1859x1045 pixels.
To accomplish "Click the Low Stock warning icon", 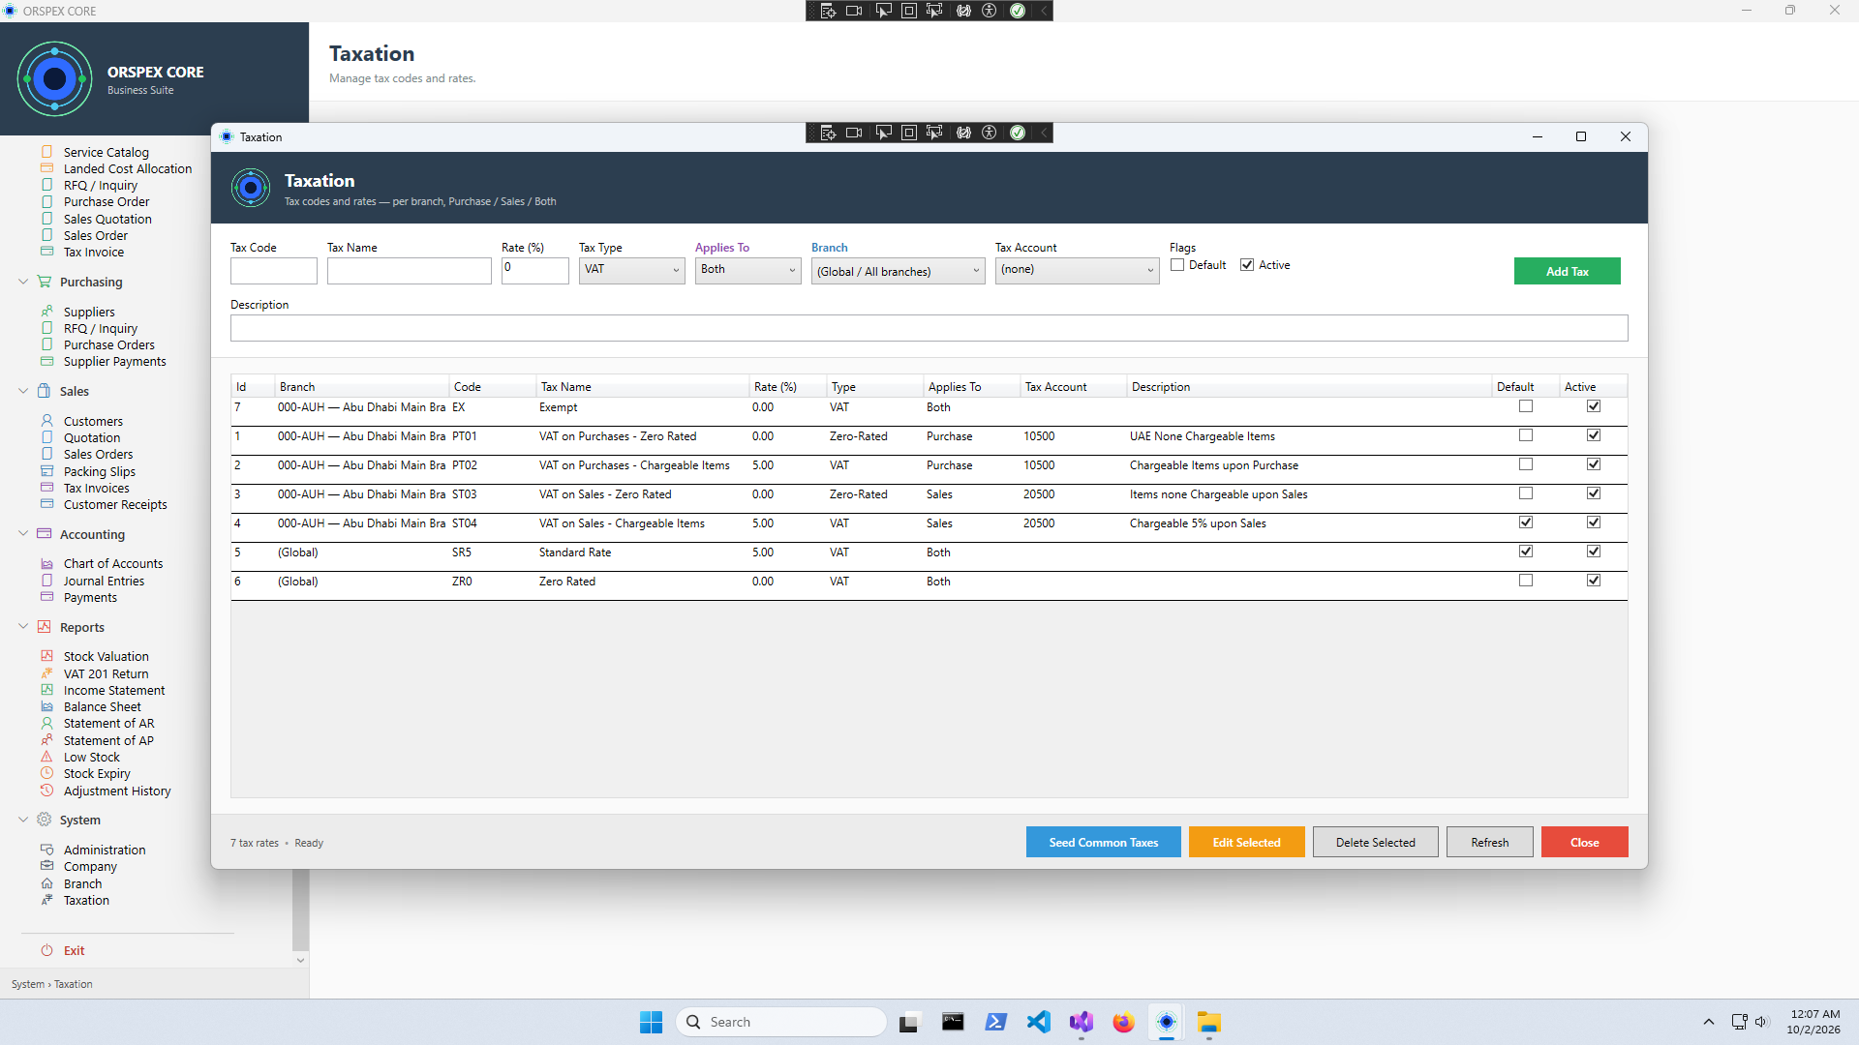I will coord(46,757).
